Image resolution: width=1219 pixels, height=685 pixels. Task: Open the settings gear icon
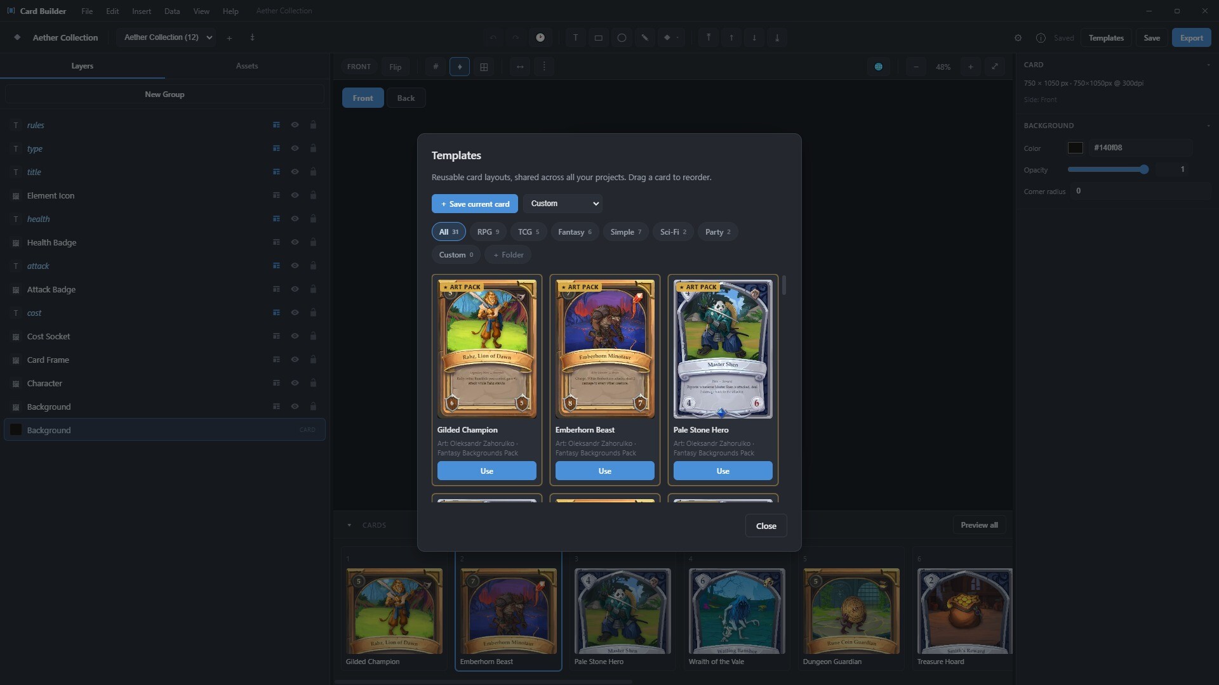pyautogui.click(x=1018, y=37)
